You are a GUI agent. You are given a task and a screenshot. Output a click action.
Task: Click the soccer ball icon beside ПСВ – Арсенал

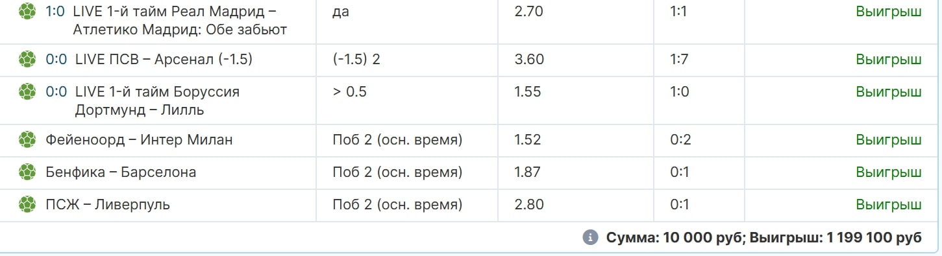(x=27, y=60)
